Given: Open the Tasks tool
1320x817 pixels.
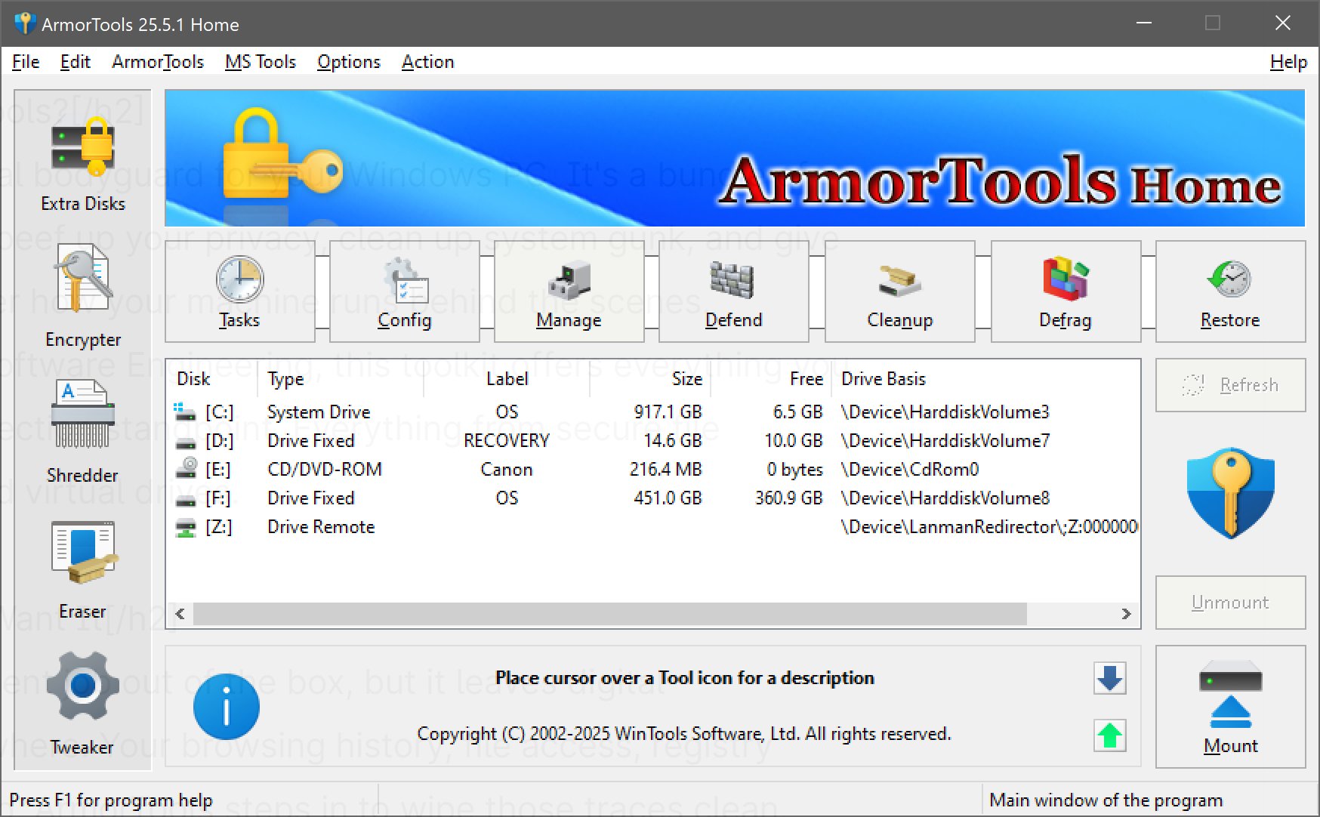Looking at the screenshot, I should click(x=239, y=292).
